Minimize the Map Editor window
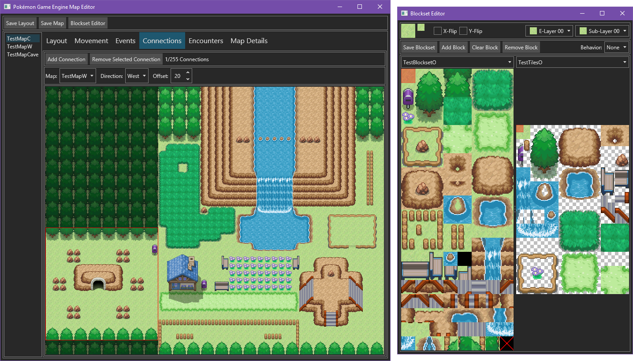The image size is (633, 361). pyautogui.click(x=339, y=7)
